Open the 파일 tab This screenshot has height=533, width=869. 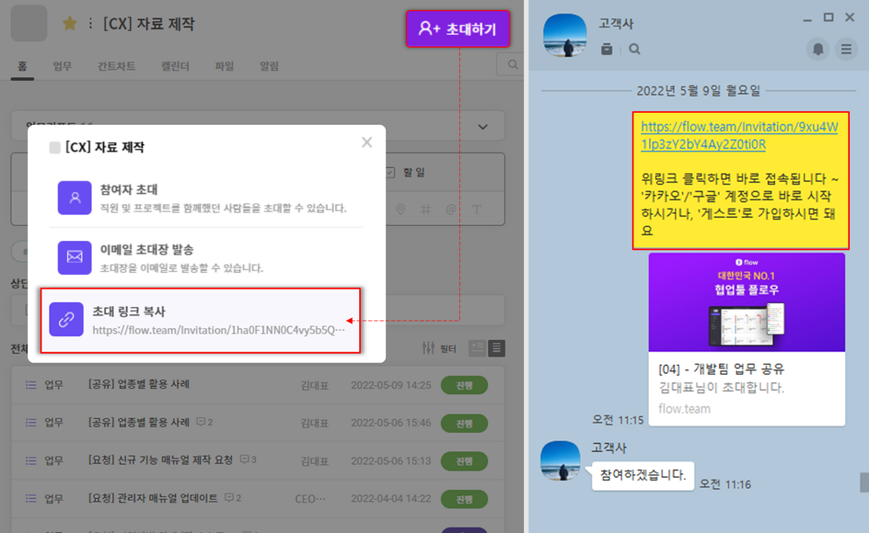pyautogui.click(x=225, y=66)
